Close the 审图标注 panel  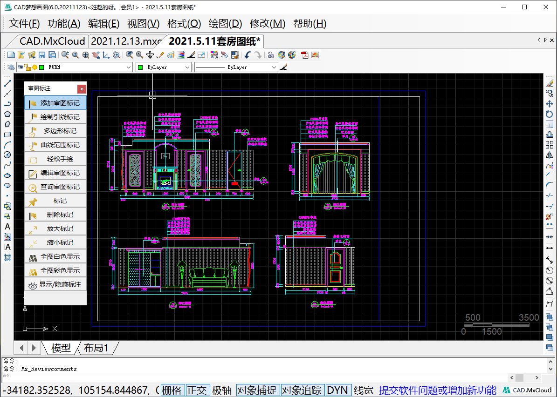point(82,89)
